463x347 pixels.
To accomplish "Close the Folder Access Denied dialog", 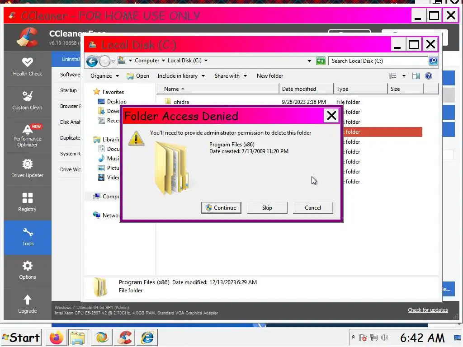I will coord(331,116).
